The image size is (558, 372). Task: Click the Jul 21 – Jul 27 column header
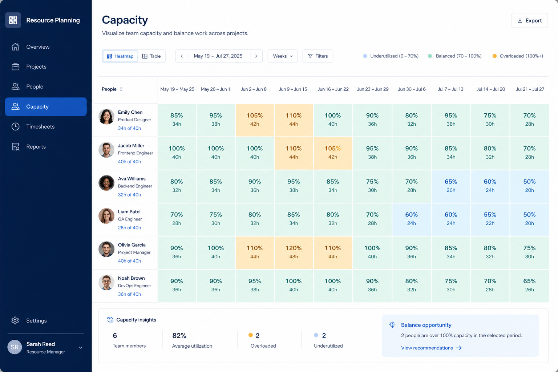530,89
